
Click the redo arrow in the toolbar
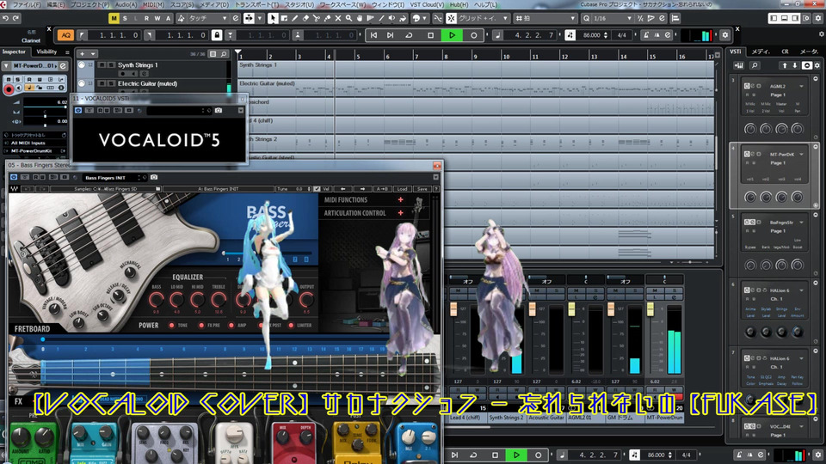coord(15,18)
